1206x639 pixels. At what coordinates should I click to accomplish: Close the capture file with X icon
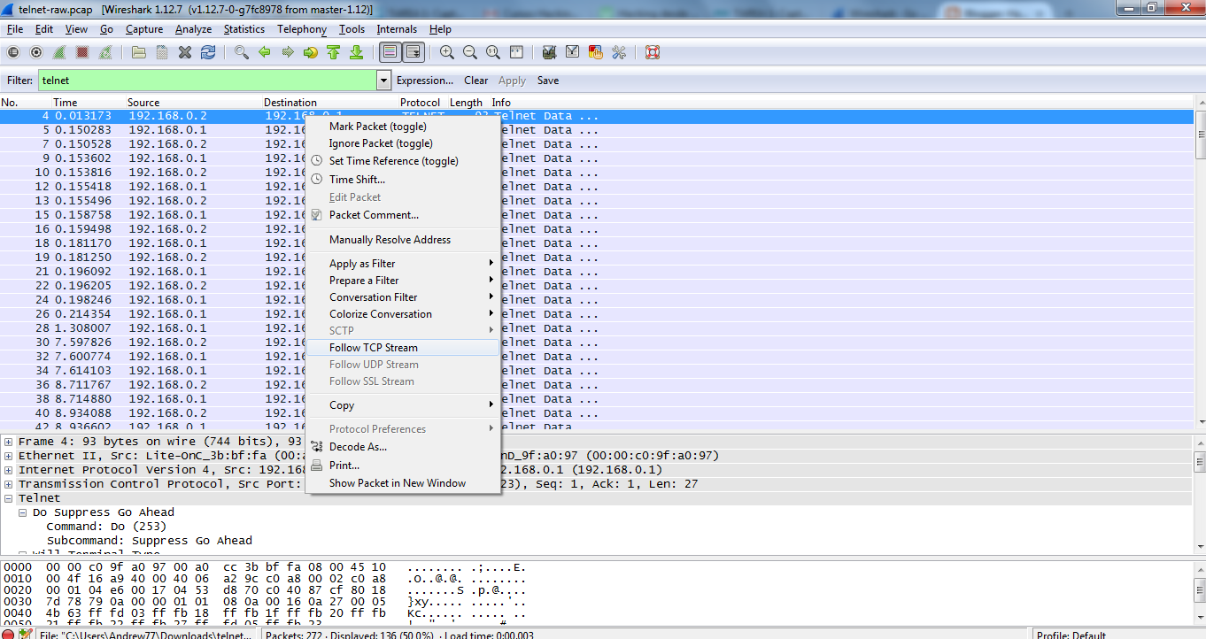click(x=185, y=52)
